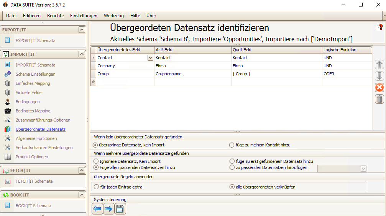Click the Verkaufschancen Einstellungen tools icon

click(8, 147)
